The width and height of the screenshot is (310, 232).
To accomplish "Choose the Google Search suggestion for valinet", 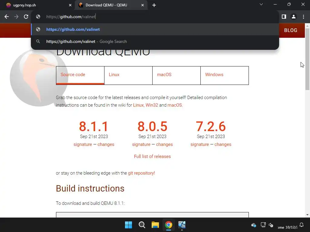I will tap(155, 41).
